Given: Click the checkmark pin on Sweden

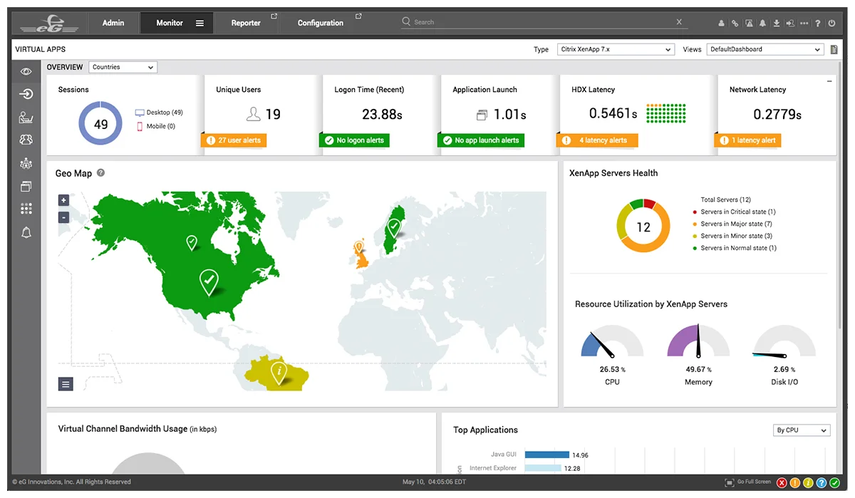Looking at the screenshot, I should 393,228.
